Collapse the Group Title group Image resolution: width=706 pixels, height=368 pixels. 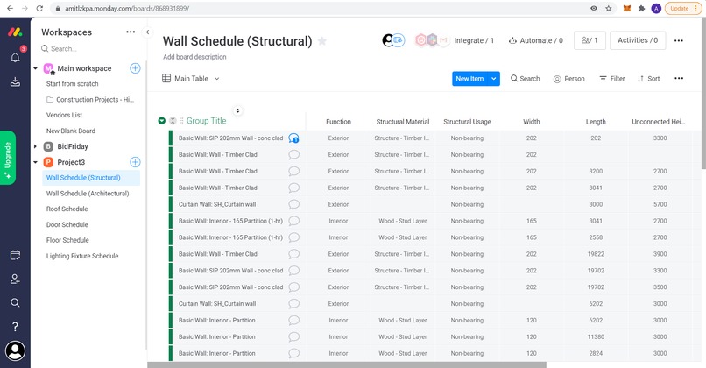[x=162, y=121]
